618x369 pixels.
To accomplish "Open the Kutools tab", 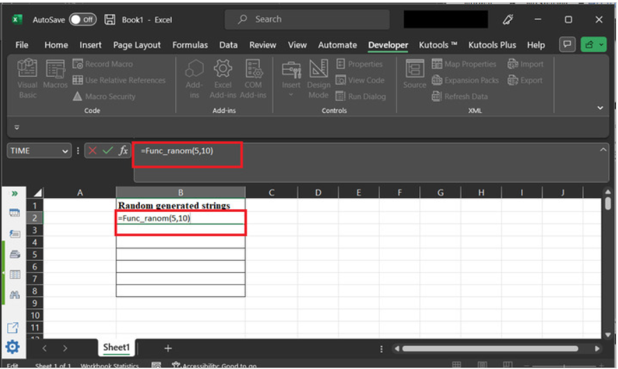I will (x=438, y=45).
